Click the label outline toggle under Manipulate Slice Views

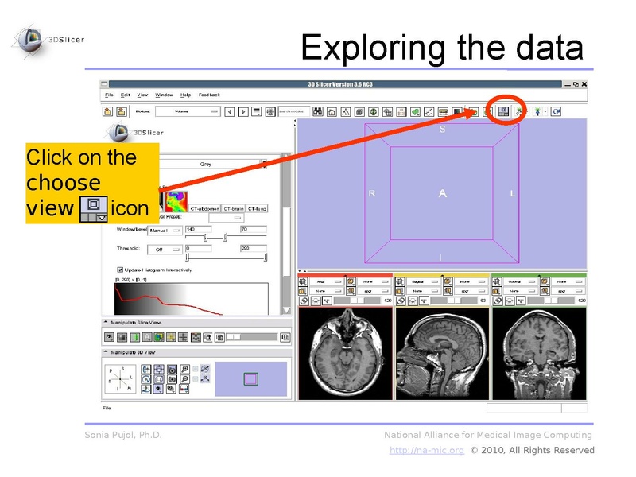coord(145,336)
